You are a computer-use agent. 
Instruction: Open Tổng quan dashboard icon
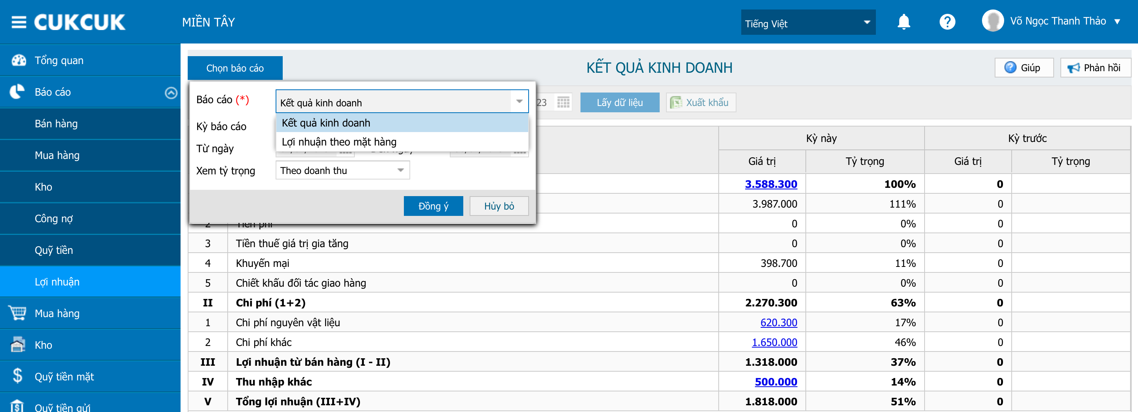pyautogui.click(x=19, y=60)
